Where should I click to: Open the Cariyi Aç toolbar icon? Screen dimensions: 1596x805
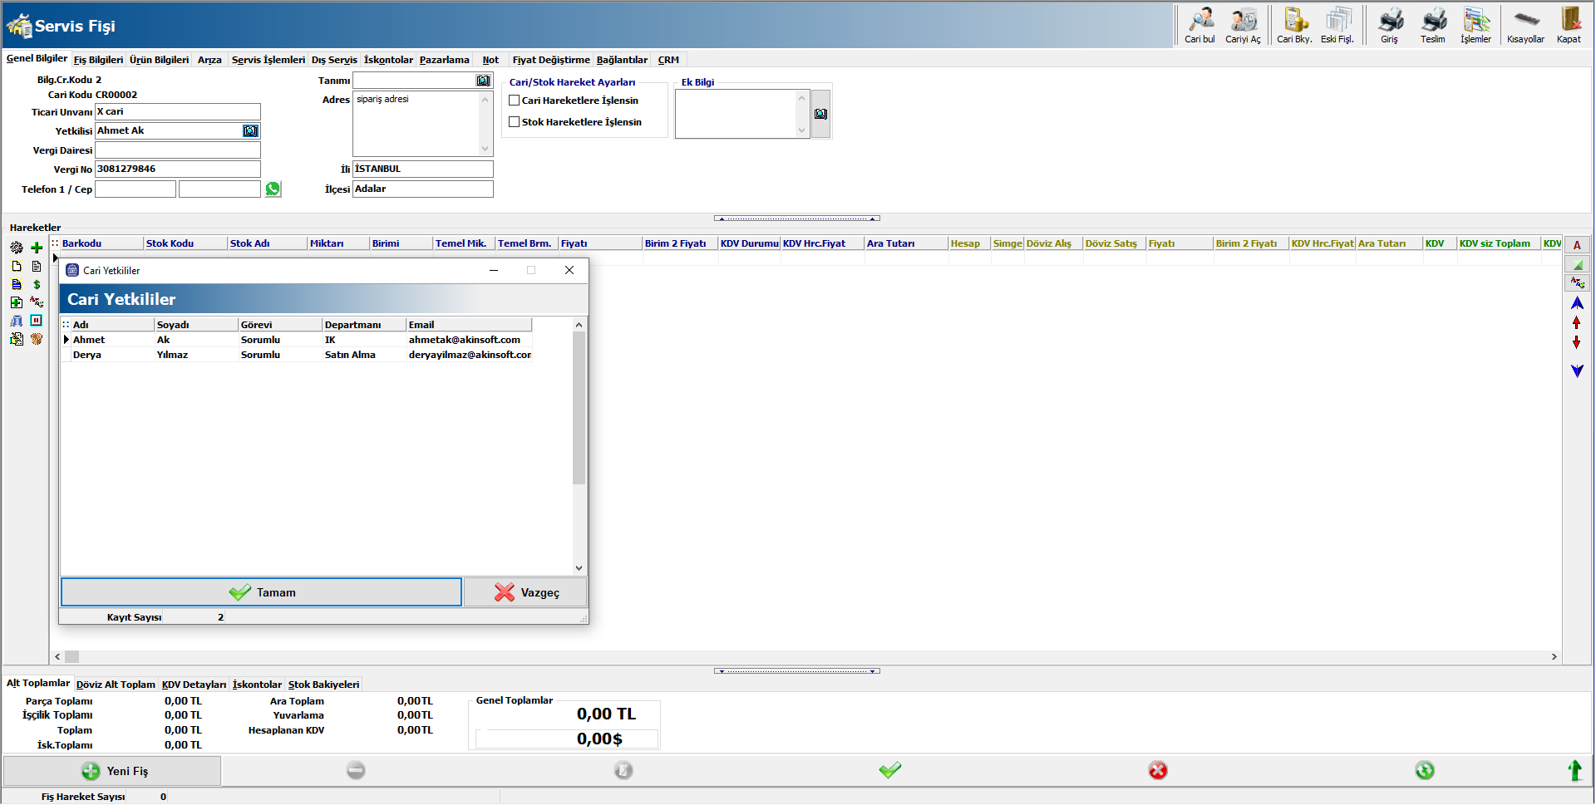click(x=1243, y=25)
